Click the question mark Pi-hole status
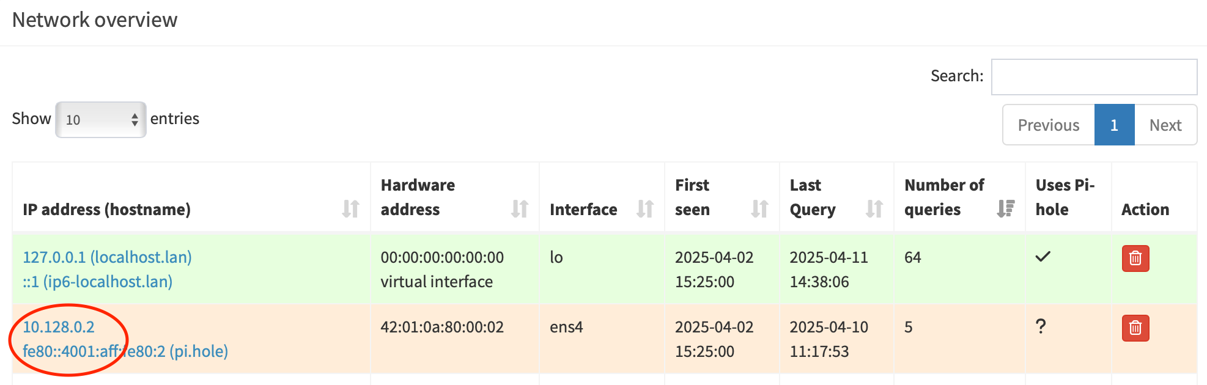Screen dimensions: 1207x385 click(x=1041, y=327)
